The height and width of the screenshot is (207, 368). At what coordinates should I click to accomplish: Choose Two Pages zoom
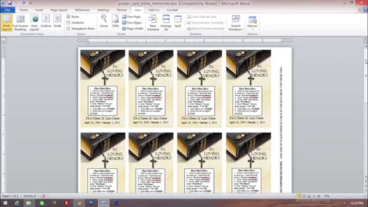[x=132, y=23]
